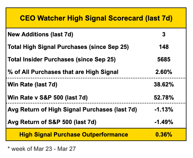This screenshot has height=158, width=193.
Task: Select Win Rate v S&P 500 label
Action: tap(48, 97)
